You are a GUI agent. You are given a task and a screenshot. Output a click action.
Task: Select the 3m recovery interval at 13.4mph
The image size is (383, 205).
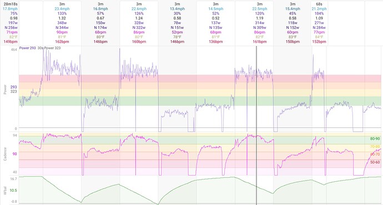click(x=177, y=23)
